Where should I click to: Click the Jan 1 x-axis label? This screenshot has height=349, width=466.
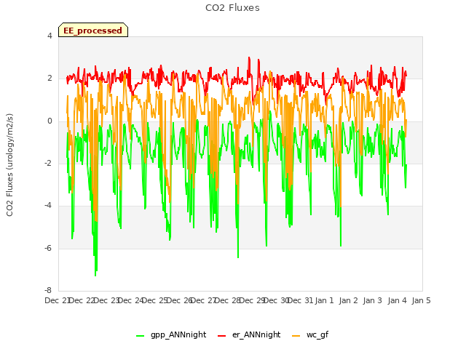(x=324, y=300)
